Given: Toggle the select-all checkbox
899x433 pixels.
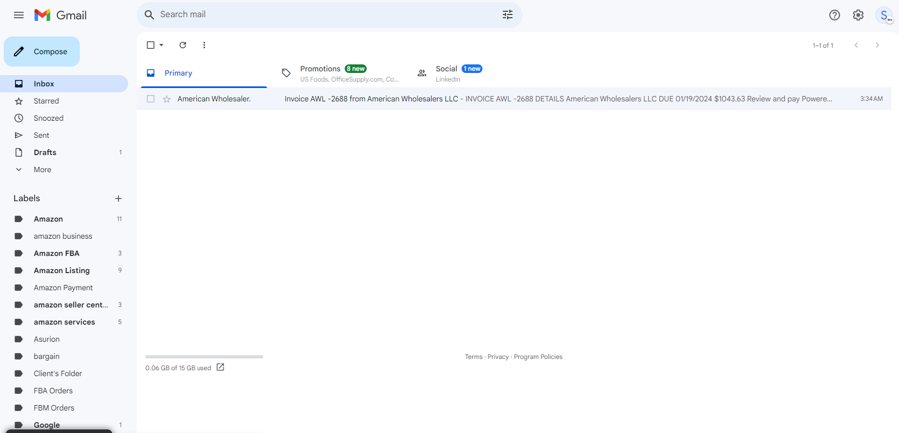Looking at the screenshot, I should point(151,45).
